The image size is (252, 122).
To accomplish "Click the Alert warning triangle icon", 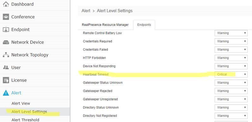I will point(6,93).
